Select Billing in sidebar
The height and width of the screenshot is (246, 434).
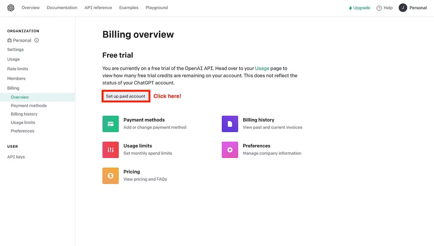[x=13, y=88]
